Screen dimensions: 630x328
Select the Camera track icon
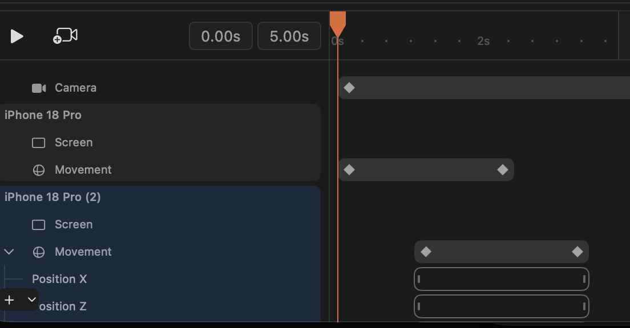click(x=39, y=88)
